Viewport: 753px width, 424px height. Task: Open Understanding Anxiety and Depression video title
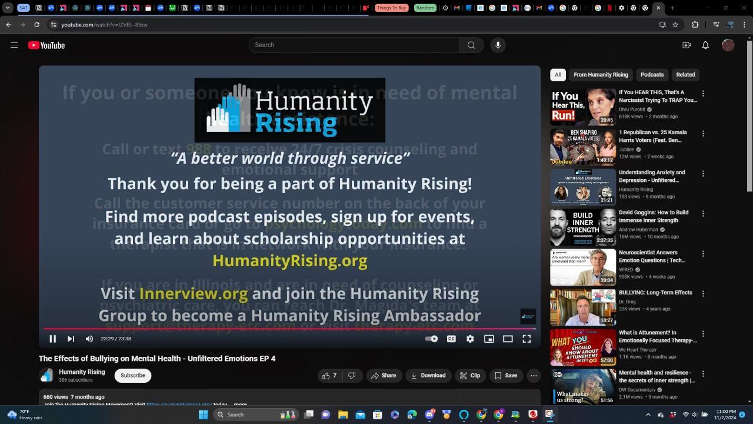[x=652, y=176]
